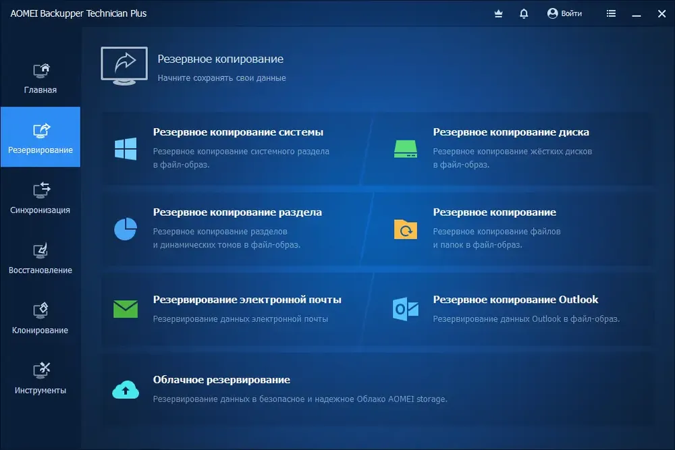
Task: Click the AOMEI Backupper Technician Plus title
Action: pyautogui.click(x=78, y=13)
